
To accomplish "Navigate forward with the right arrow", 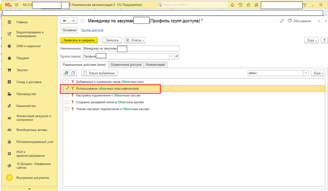I will [73, 21].
